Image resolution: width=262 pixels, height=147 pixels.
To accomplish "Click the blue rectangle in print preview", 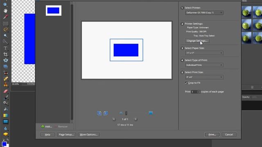I will [126, 50].
